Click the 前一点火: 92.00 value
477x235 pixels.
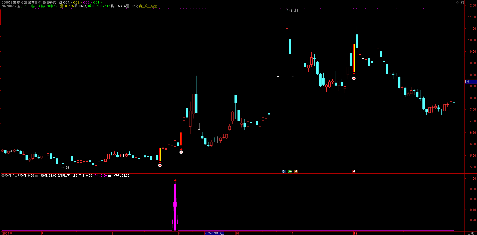tap(119, 176)
